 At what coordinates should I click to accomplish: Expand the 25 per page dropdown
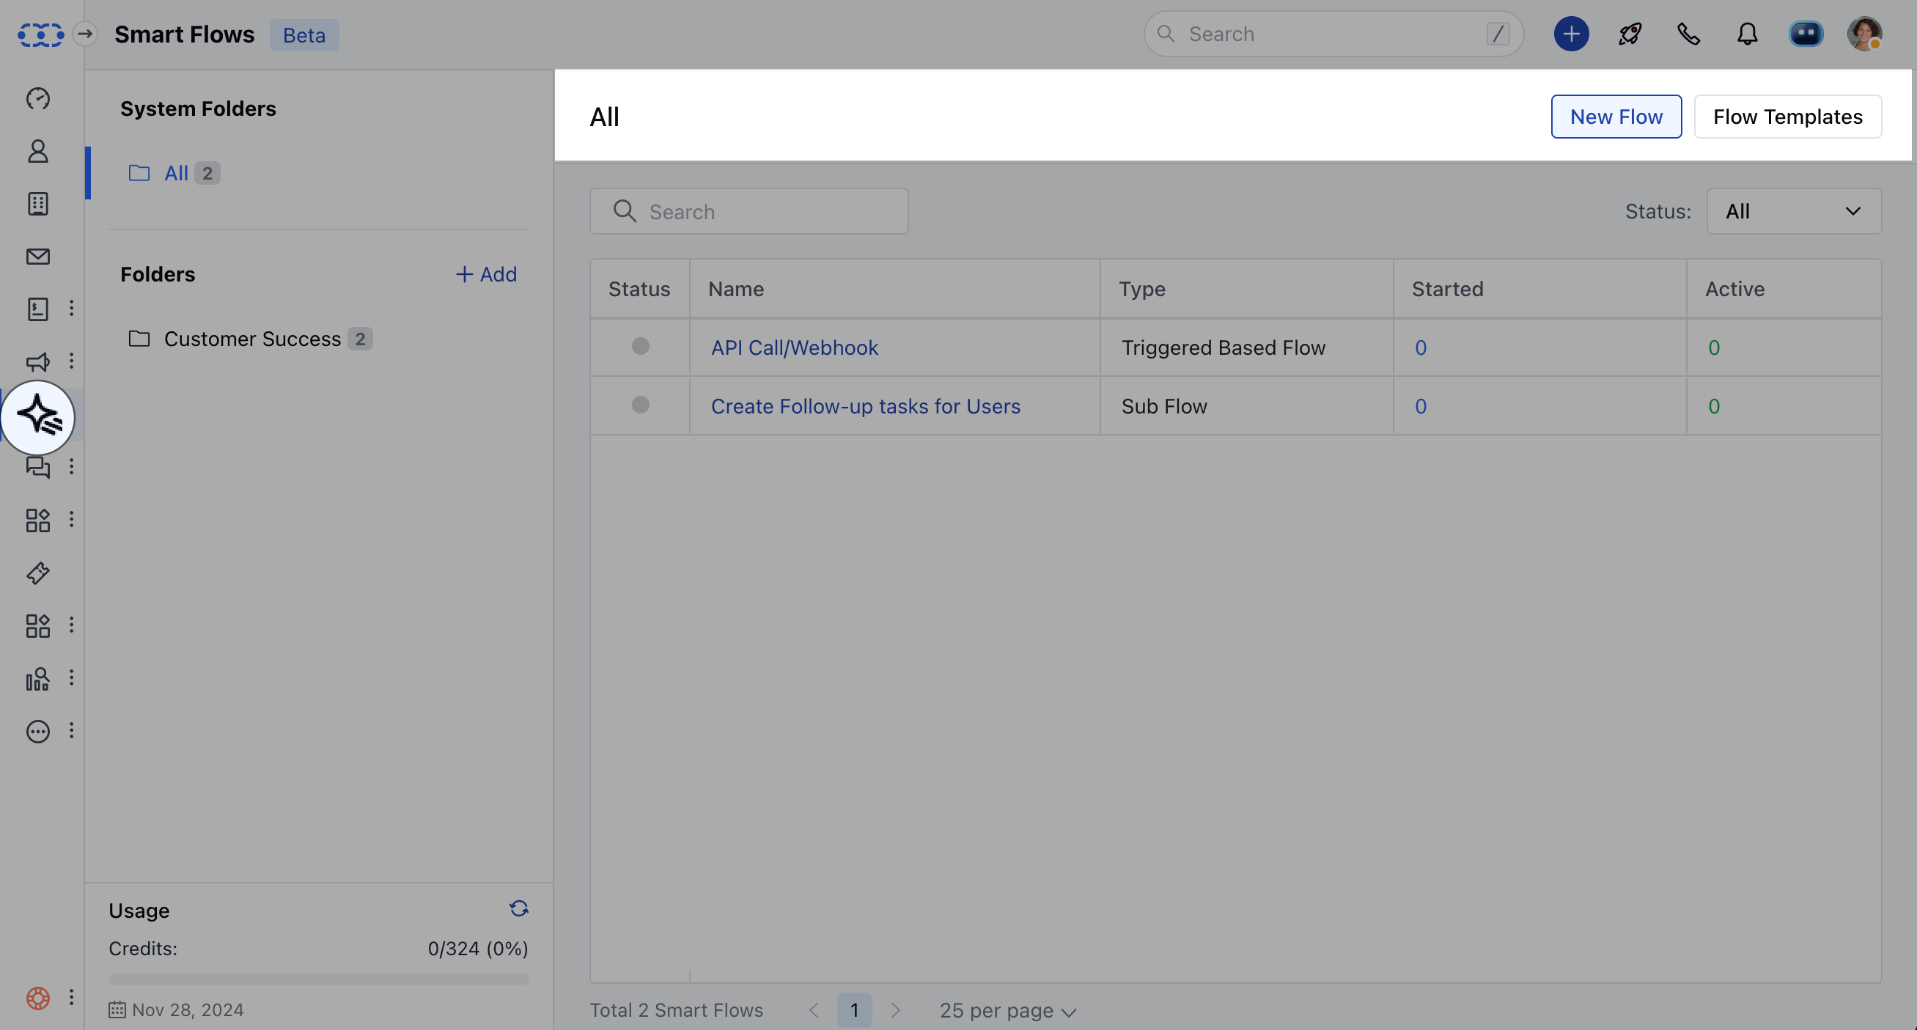tap(1007, 1011)
